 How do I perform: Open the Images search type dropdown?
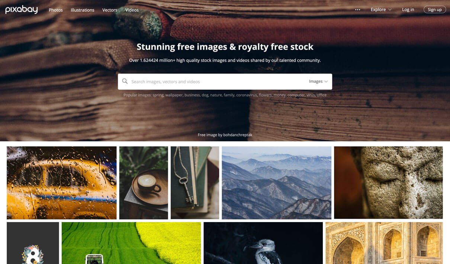coord(318,81)
